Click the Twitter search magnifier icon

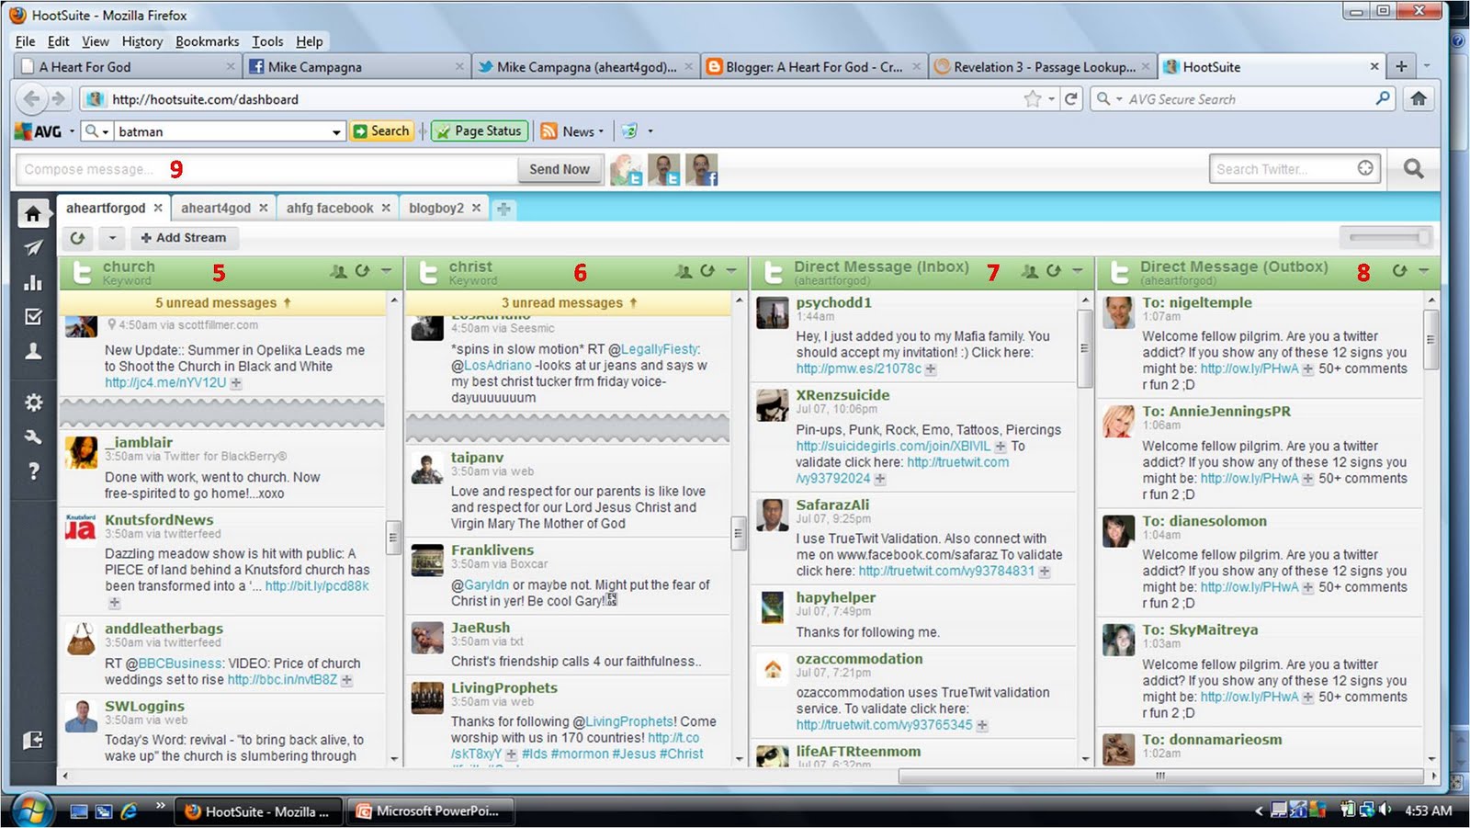(x=1414, y=168)
